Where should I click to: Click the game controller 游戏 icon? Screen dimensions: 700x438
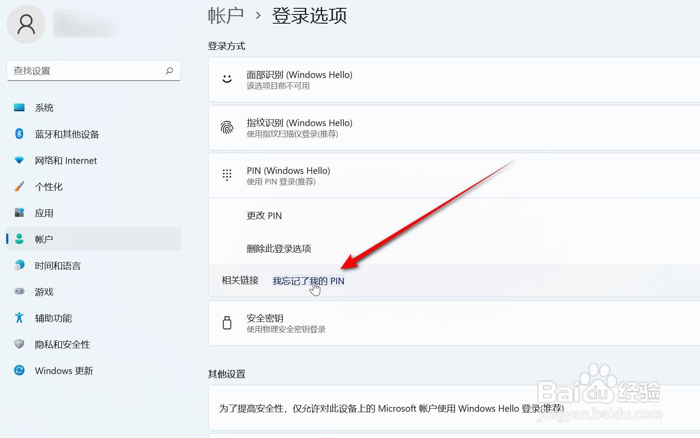tap(19, 291)
